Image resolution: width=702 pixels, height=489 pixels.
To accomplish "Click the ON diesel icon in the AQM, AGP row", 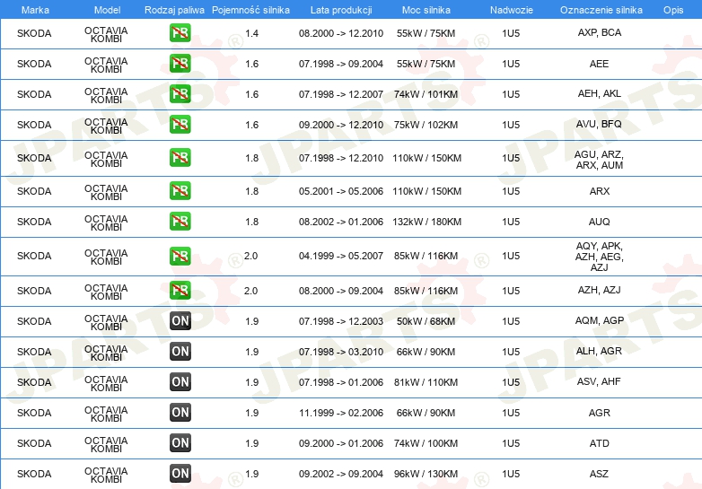I will coord(180,321).
